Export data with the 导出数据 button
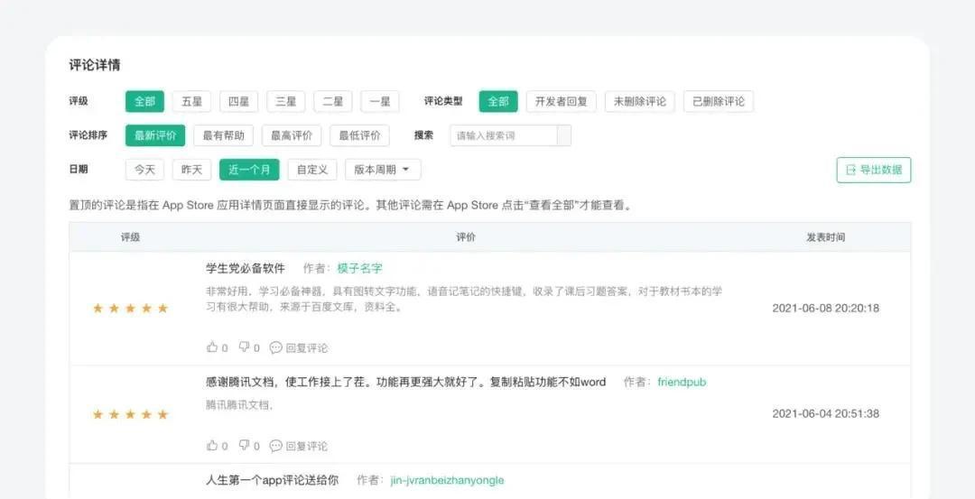 tap(874, 170)
